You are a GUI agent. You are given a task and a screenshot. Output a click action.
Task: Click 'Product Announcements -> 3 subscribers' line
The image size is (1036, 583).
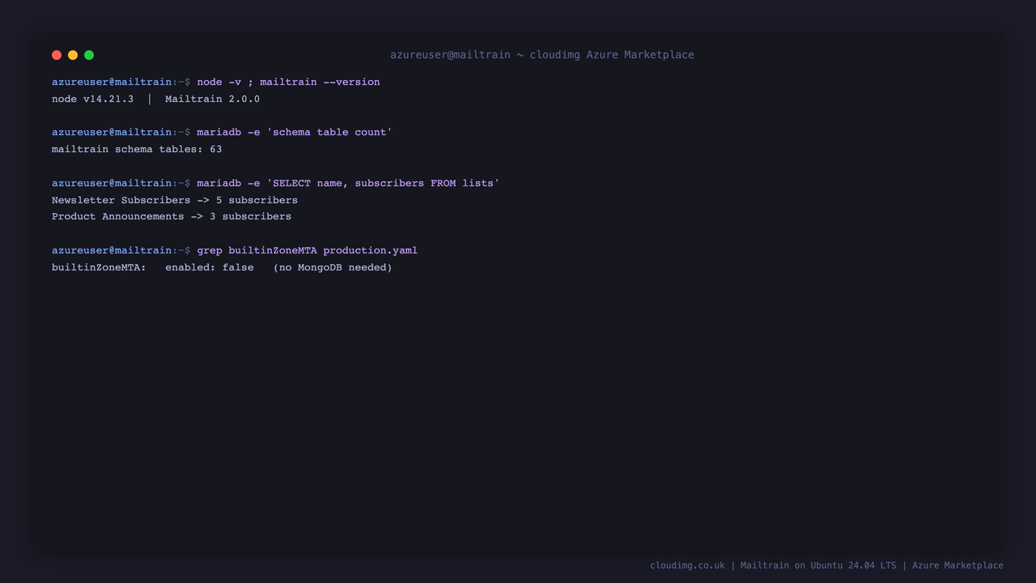point(172,216)
